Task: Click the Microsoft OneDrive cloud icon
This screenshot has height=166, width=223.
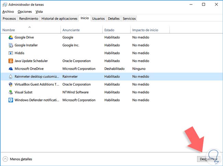Action: click(11, 69)
